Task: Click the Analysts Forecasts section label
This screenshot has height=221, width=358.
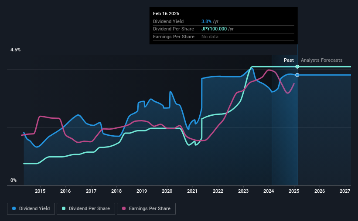Action: click(x=322, y=60)
